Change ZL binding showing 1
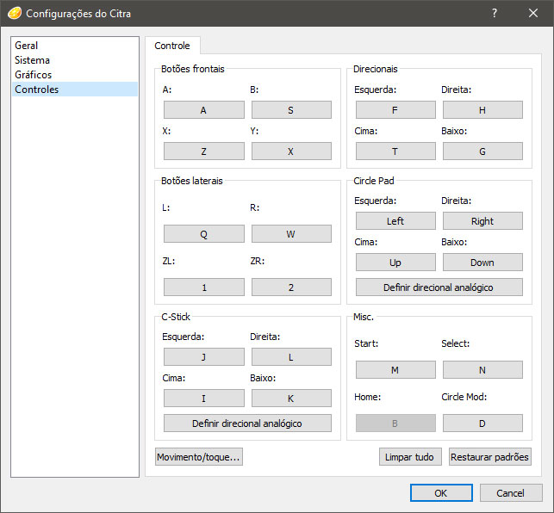 click(x=204, y=287)
